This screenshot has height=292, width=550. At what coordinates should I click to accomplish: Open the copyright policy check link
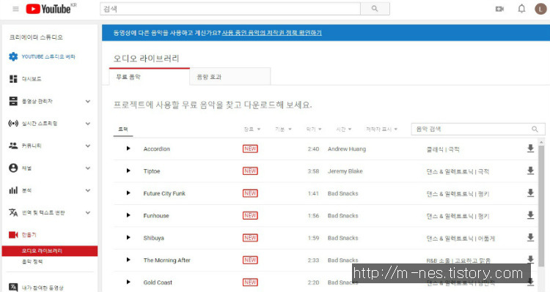click(x=272, y=32)
